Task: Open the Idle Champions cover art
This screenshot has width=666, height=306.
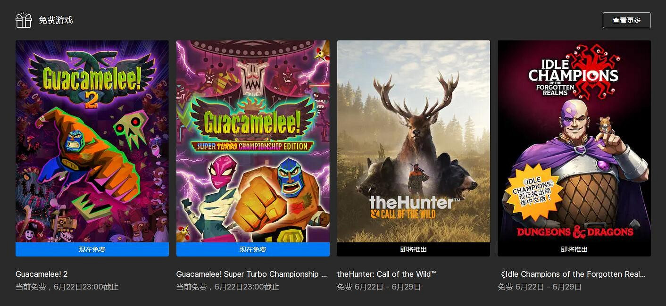Action: click(x=574, y=141)
